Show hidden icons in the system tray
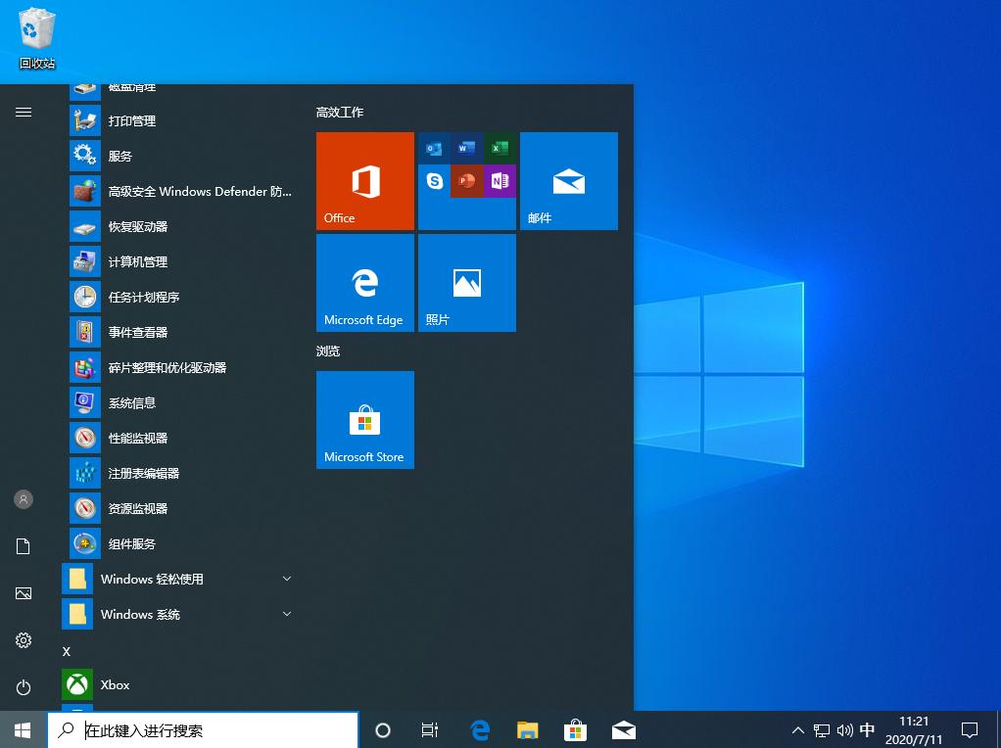The width and height of the screenshot is (1001, 748). 797,729
